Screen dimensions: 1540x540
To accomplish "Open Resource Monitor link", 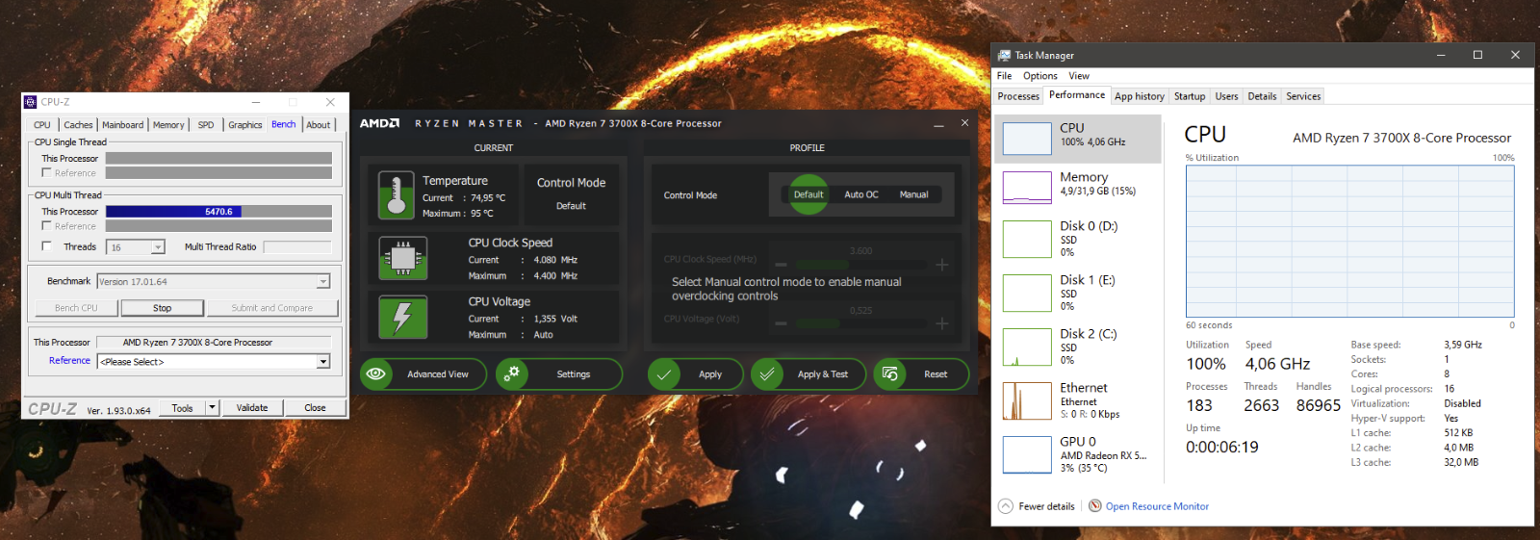I will click(x=1157, y=506).
